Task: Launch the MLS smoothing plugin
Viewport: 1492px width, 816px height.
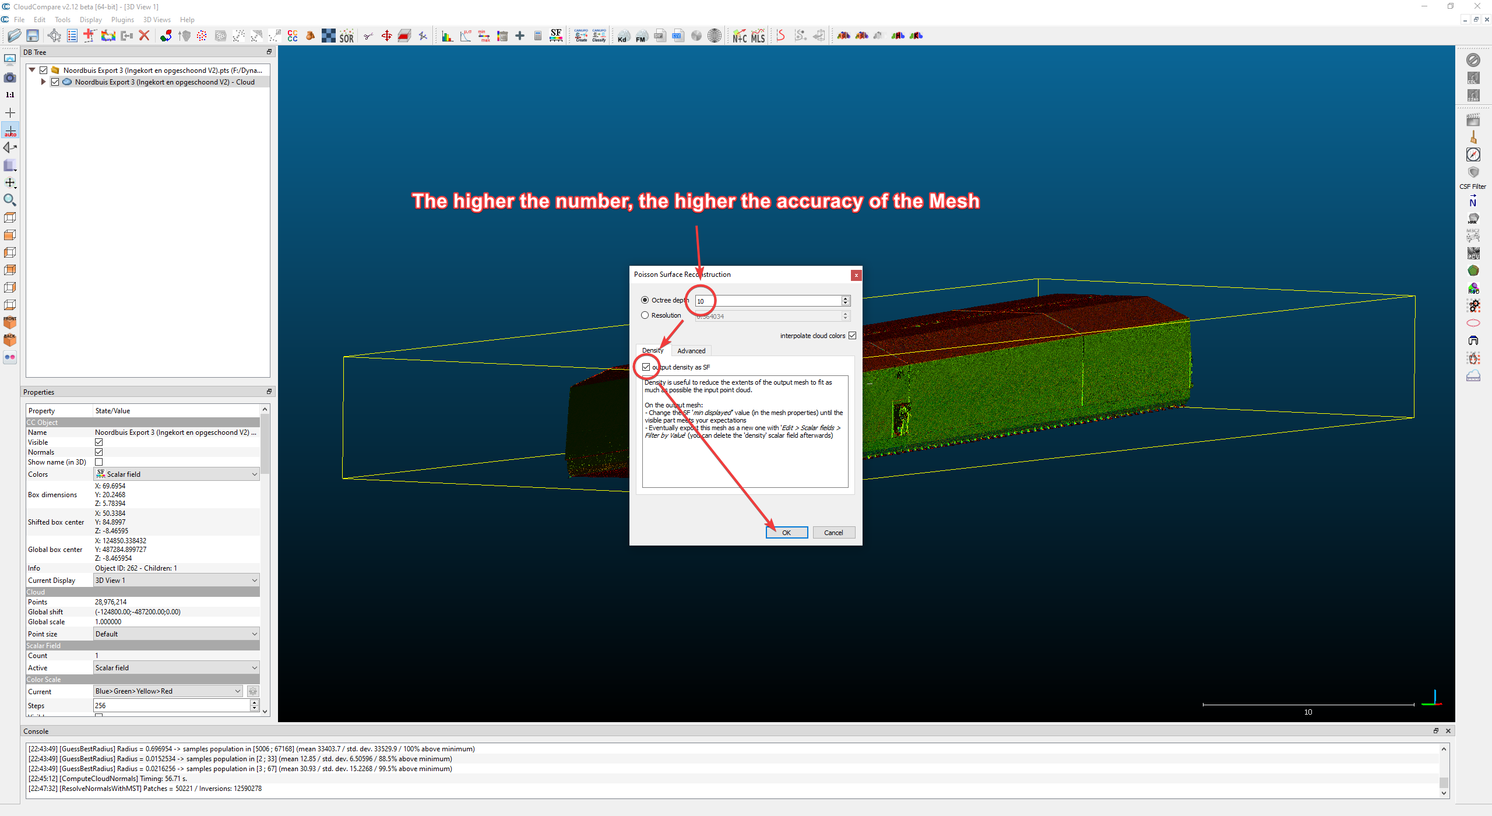Action: coord(758,36)
